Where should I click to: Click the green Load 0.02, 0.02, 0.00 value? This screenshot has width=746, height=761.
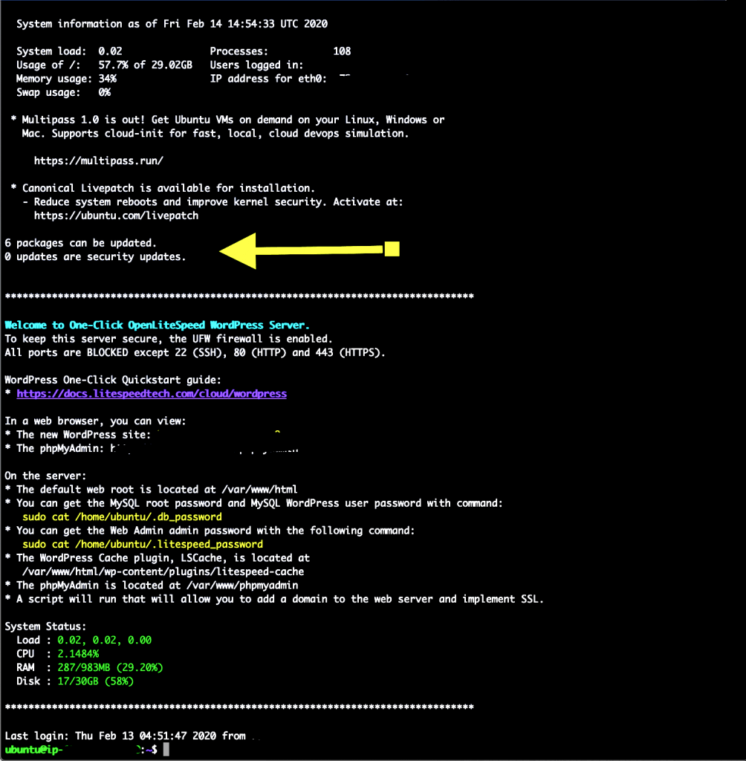point(104,640)
